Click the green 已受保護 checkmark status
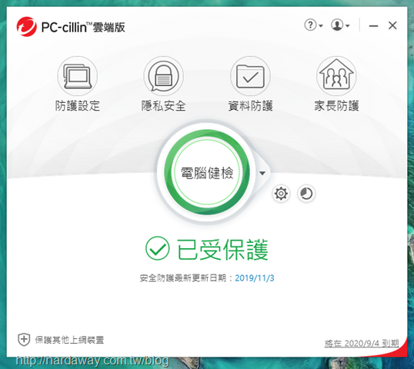414x369 pixels. coord(207,249)
